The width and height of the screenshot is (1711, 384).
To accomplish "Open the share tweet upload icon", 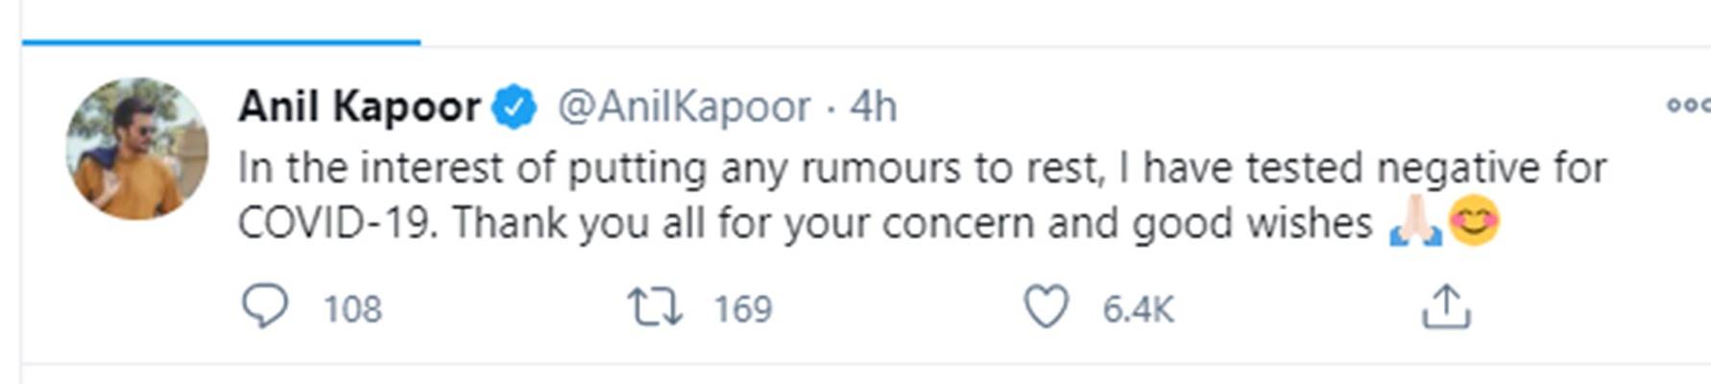I will pos(1445,307).
